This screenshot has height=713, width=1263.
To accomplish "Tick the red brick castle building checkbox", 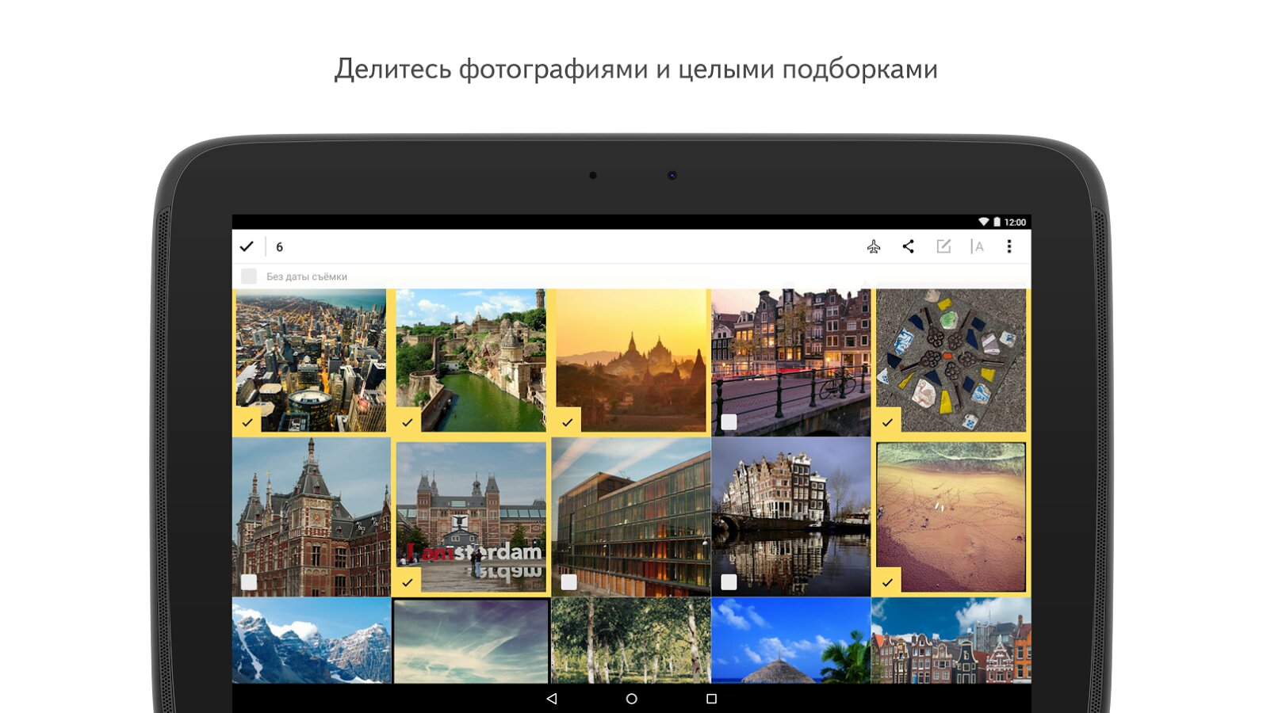I will [249, 582].
